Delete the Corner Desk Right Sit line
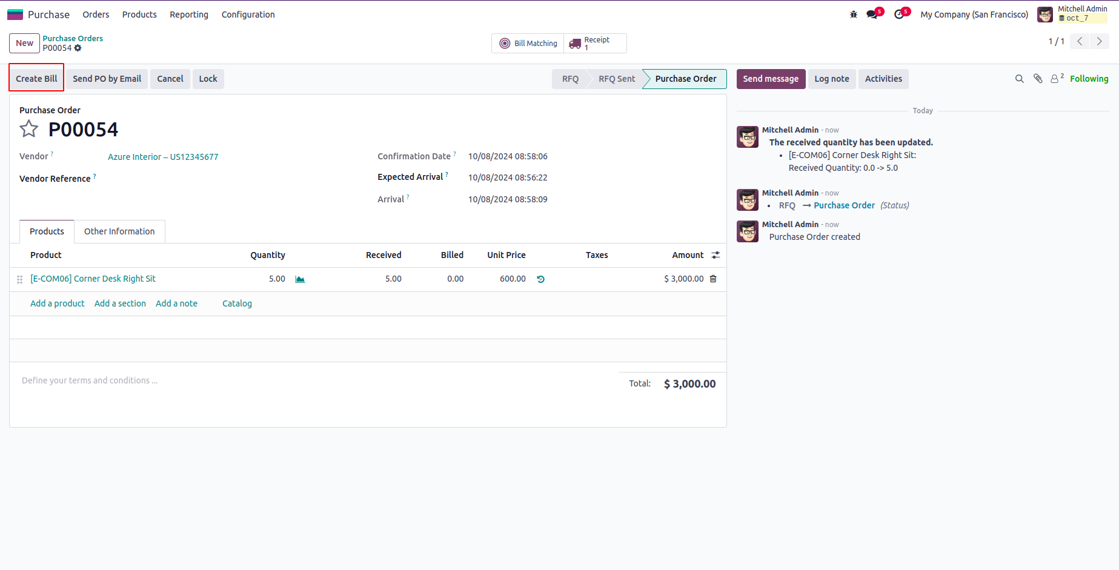The height and width of the screenshot is (570, 1119). click(x=713, y=279)
